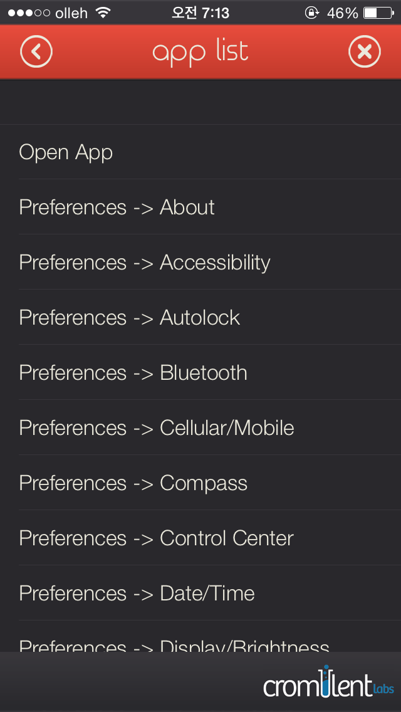
Task: Choose Preferences -> Bluetooth
Action: [x=200, y=372]
